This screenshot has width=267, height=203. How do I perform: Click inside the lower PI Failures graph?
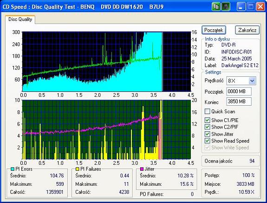pos(107,130)
